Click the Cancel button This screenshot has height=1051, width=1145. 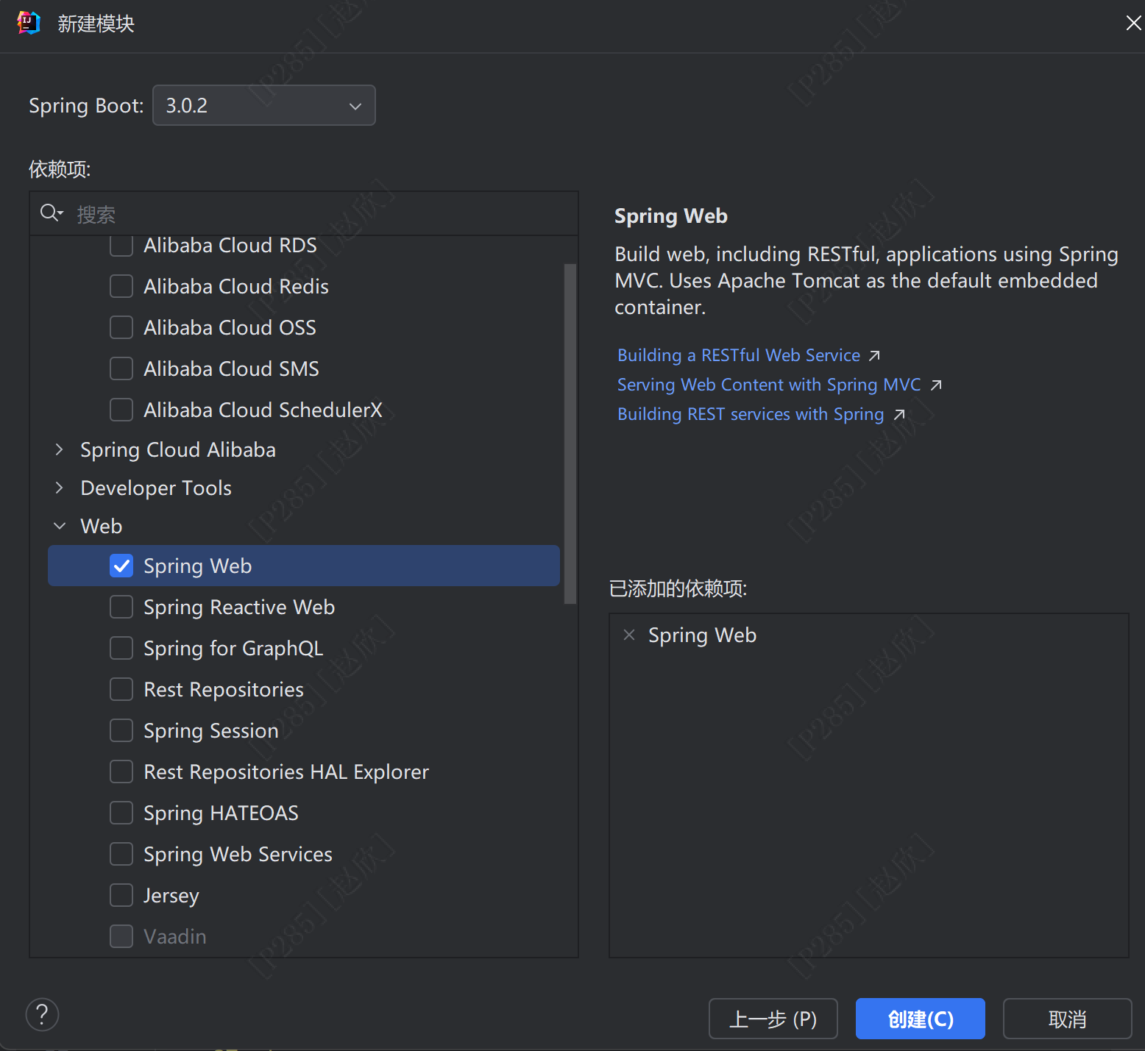coord(1068,1019)
